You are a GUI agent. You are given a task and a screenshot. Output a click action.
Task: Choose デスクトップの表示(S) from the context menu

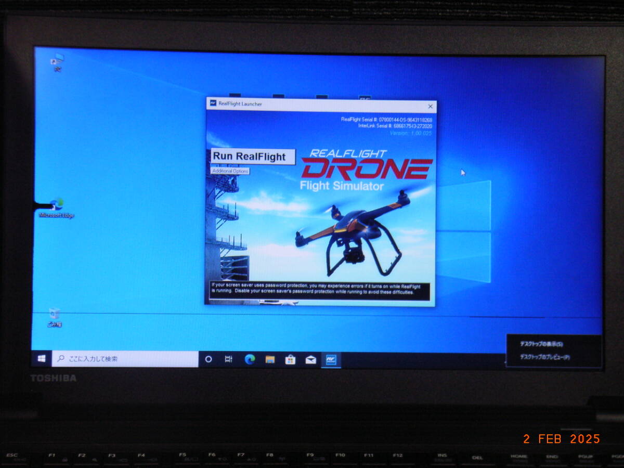tap(541, 344)
